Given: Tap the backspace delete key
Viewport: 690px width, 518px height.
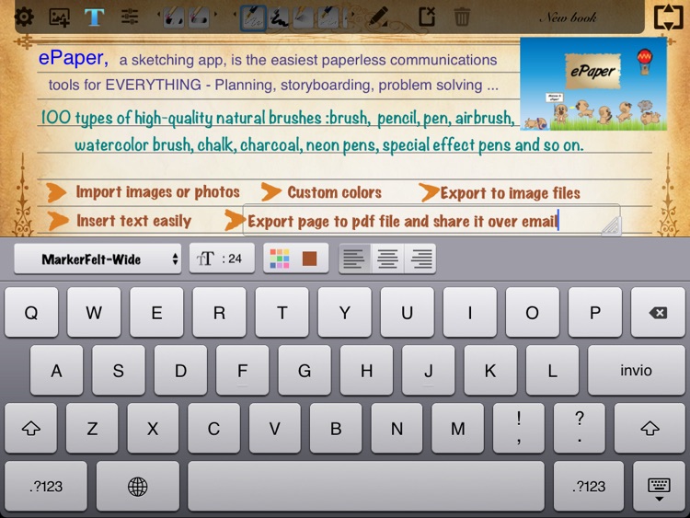Looking at the screenshot, I should [x=658, y=313].
